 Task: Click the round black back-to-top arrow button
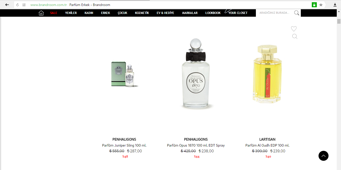tap(323, 156)
